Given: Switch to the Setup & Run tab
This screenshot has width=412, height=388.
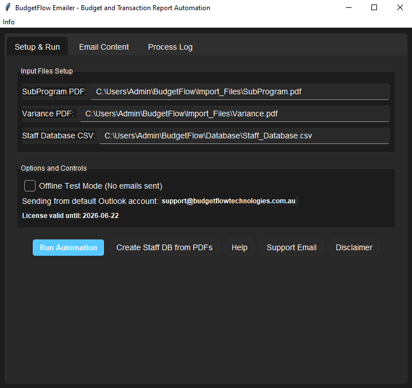Looking at the screenshot, I should point(37,47).
